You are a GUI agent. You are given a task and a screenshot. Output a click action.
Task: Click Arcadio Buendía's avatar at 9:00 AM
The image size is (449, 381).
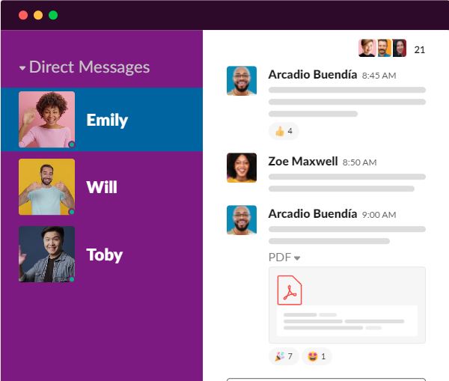point(242,220)
